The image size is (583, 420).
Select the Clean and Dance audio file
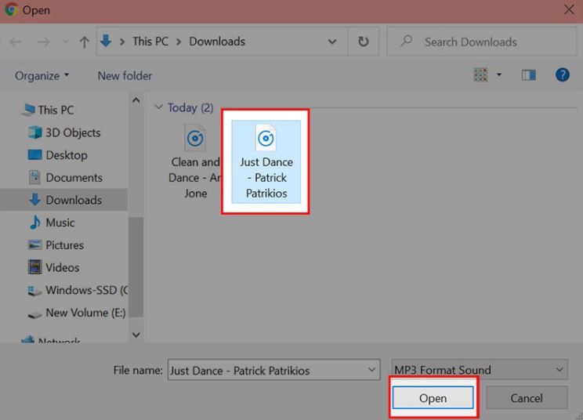194,161
